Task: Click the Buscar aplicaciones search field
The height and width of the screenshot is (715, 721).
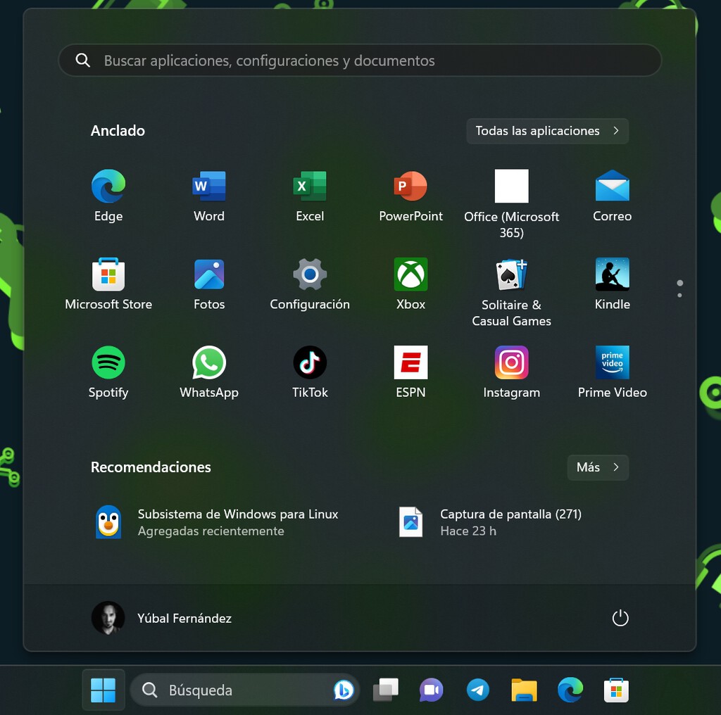Action: click(x=359, y=61)
